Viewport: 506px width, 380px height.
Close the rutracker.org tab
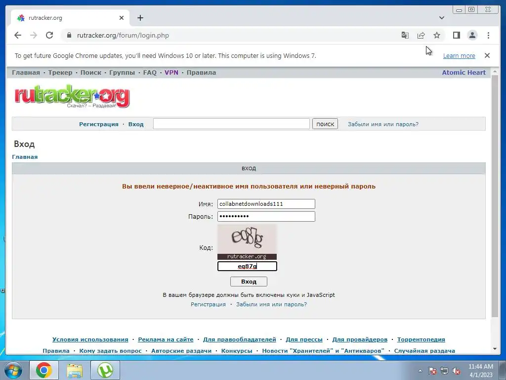[122, 18]
